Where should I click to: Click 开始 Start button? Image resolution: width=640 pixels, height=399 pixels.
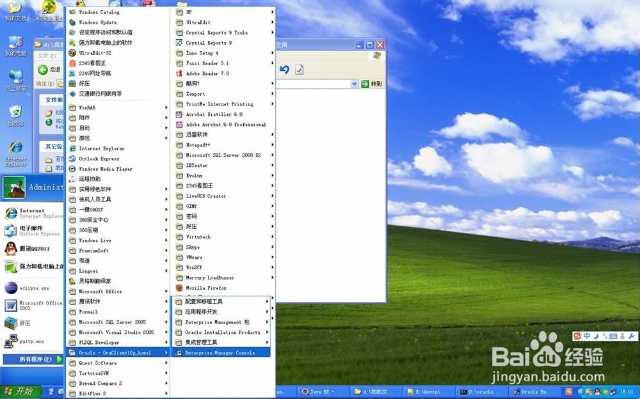coord(20,391)
